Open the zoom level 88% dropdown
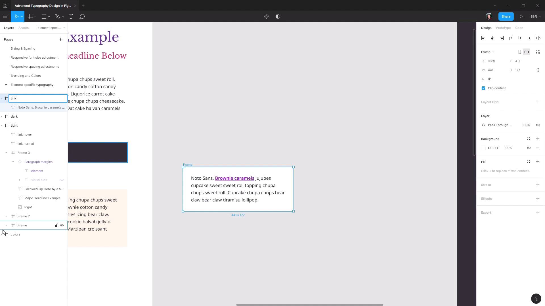This screenshot has height=306, width=545. [x=535, y=16]
